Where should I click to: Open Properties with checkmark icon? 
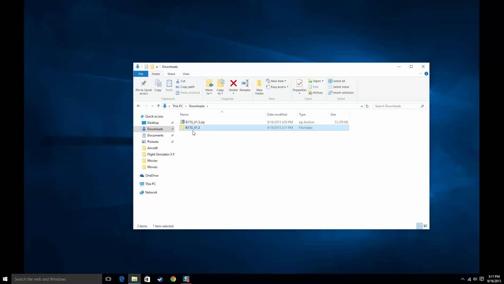click(299, 86)
